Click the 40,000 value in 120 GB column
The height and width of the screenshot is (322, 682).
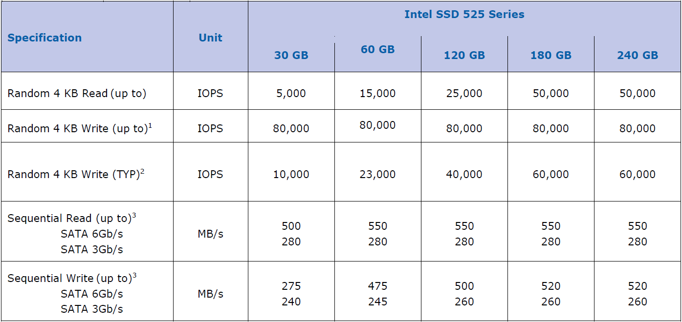pyautogui.click(x=464, y=174)
